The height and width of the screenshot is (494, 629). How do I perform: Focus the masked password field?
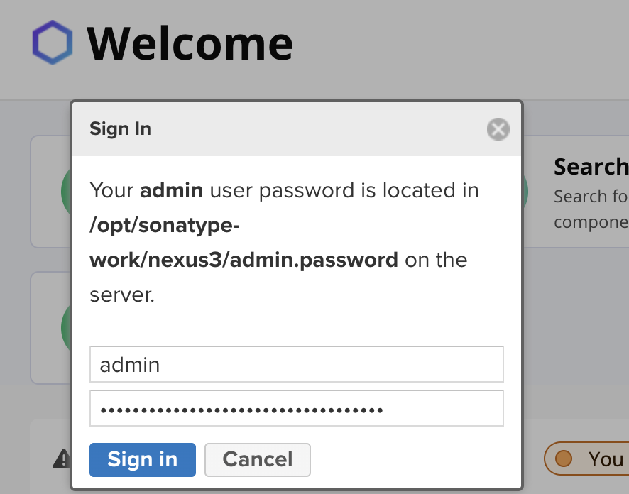(296, 409)
